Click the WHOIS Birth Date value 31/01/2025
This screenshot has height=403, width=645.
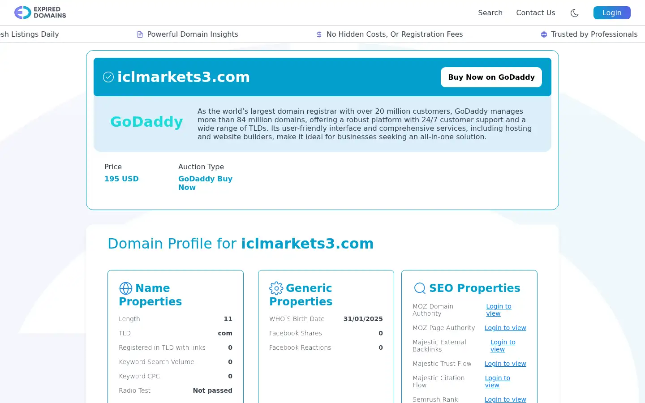363,319
